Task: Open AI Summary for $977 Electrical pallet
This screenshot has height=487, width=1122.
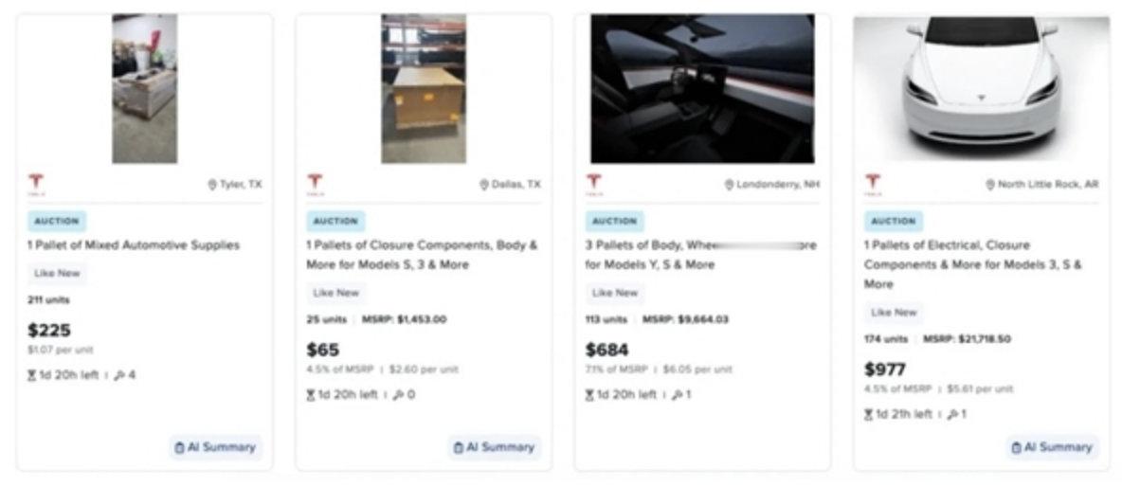Action: pos(1054,447)
